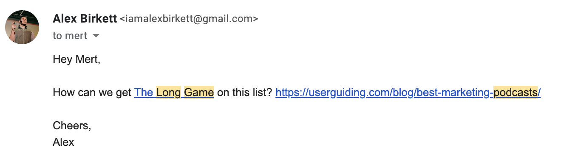Select the iamalexbirkett@gmail.com sender address

189,19
